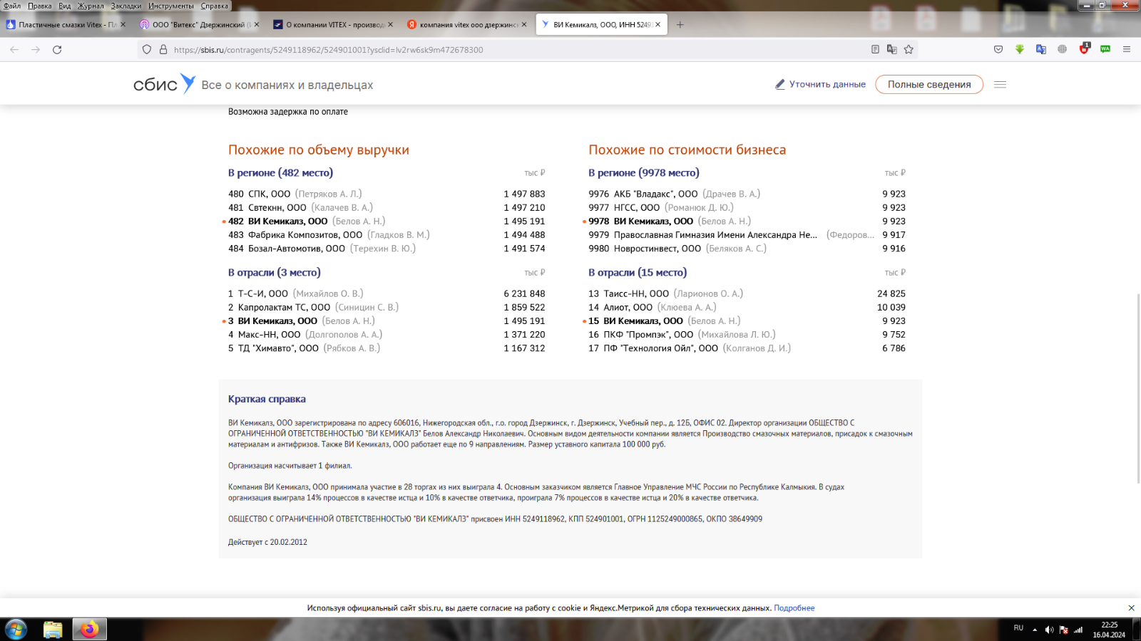Open the Firefox application menu

(1127, 50)
